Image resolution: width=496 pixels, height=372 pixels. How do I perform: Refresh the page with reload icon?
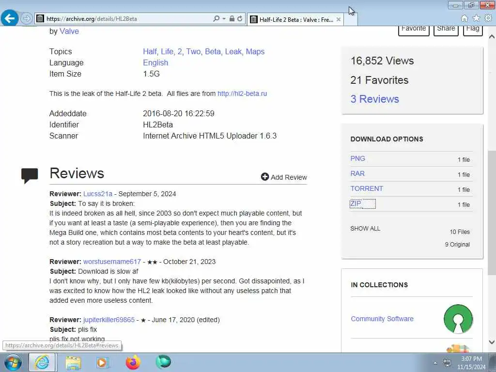[x=240, y=19]
